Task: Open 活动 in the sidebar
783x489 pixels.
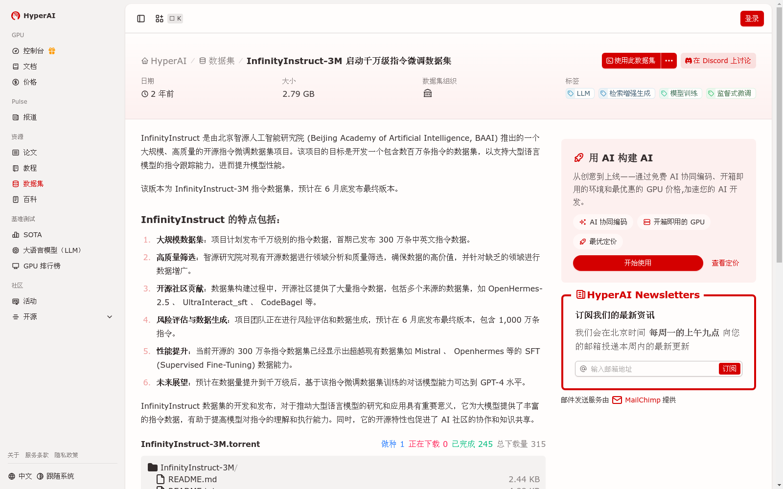Action: [x=30, y=301]
